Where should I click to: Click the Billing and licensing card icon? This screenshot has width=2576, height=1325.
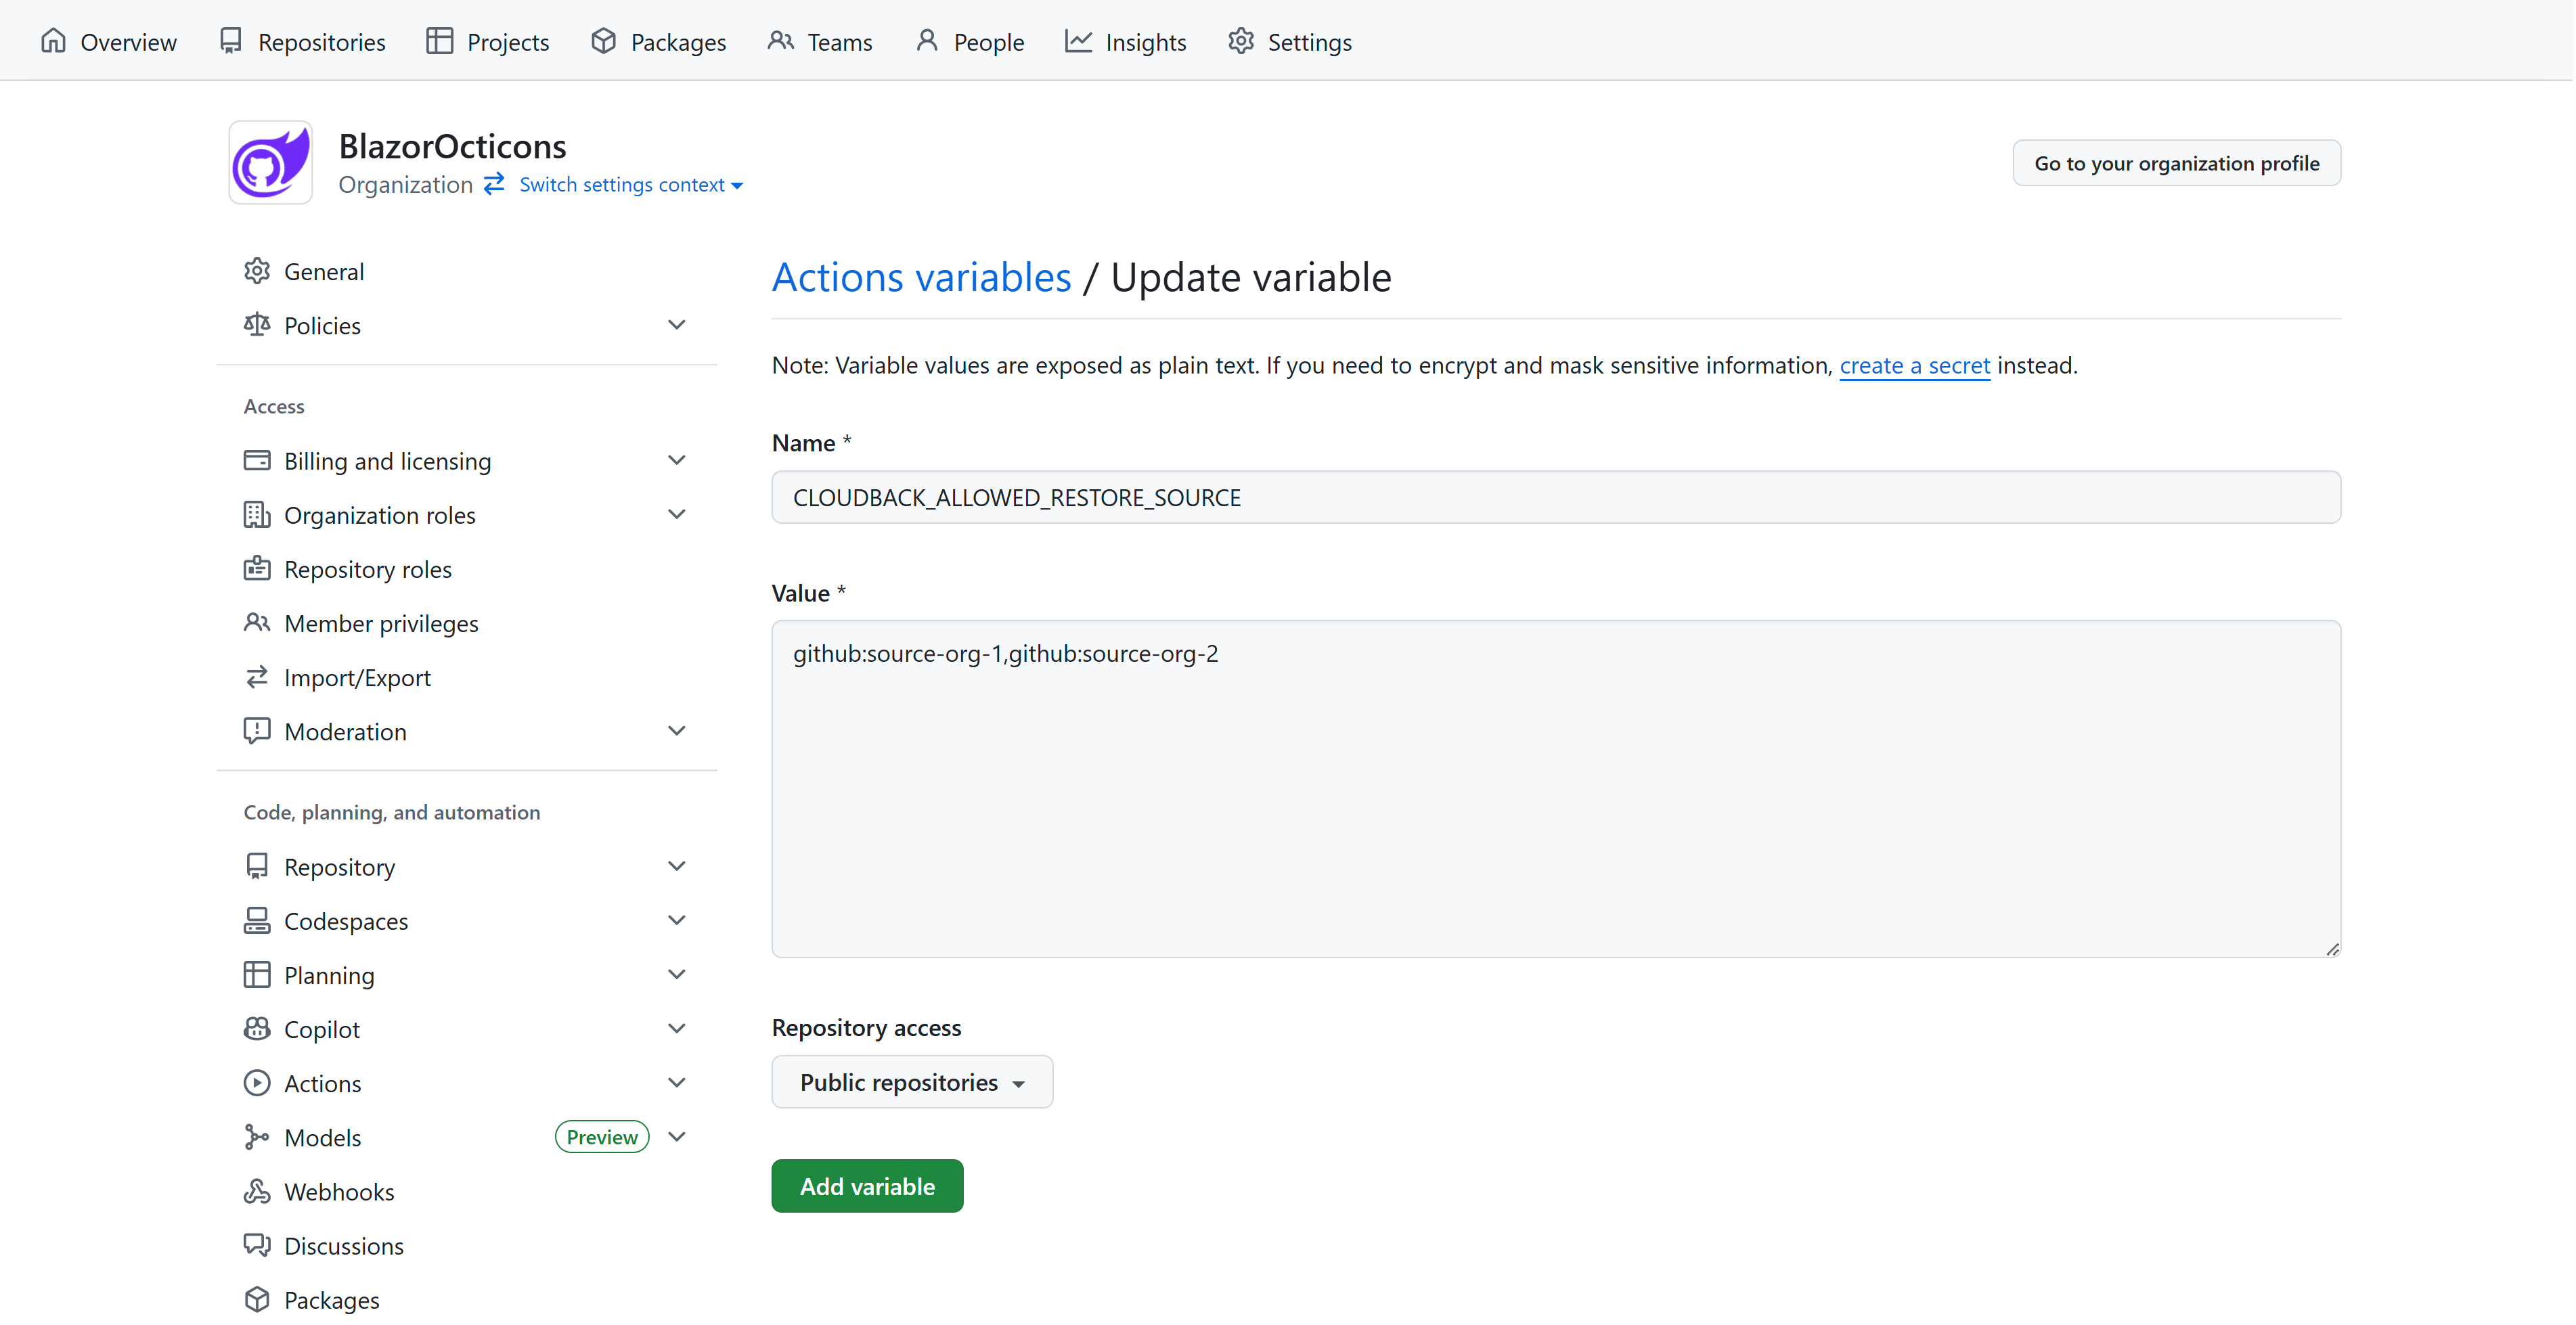257,460
